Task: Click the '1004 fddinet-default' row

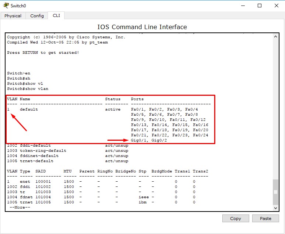Action: coord(67,156)
